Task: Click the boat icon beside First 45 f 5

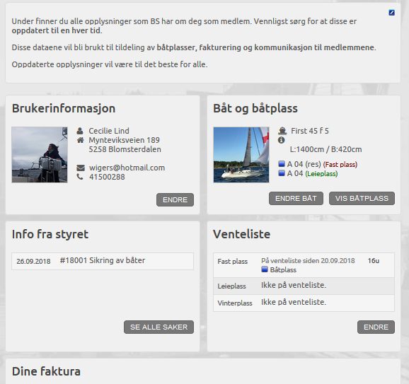Action: click(282, 131)
